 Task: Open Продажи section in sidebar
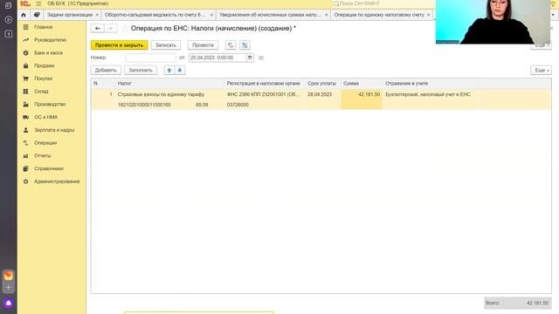pyautogui.click(x=45, y=65)
